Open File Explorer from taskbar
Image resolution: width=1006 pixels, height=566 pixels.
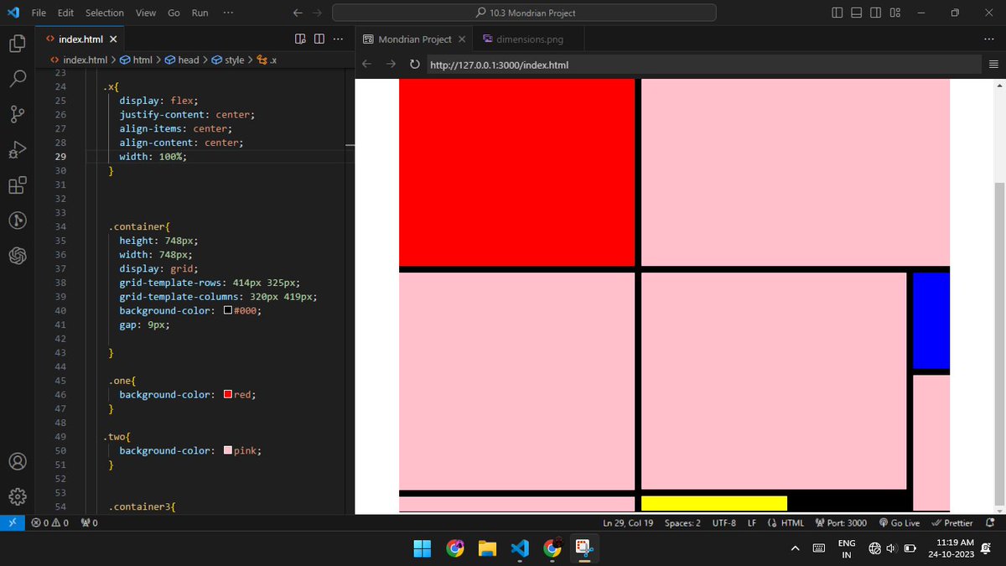488,548
